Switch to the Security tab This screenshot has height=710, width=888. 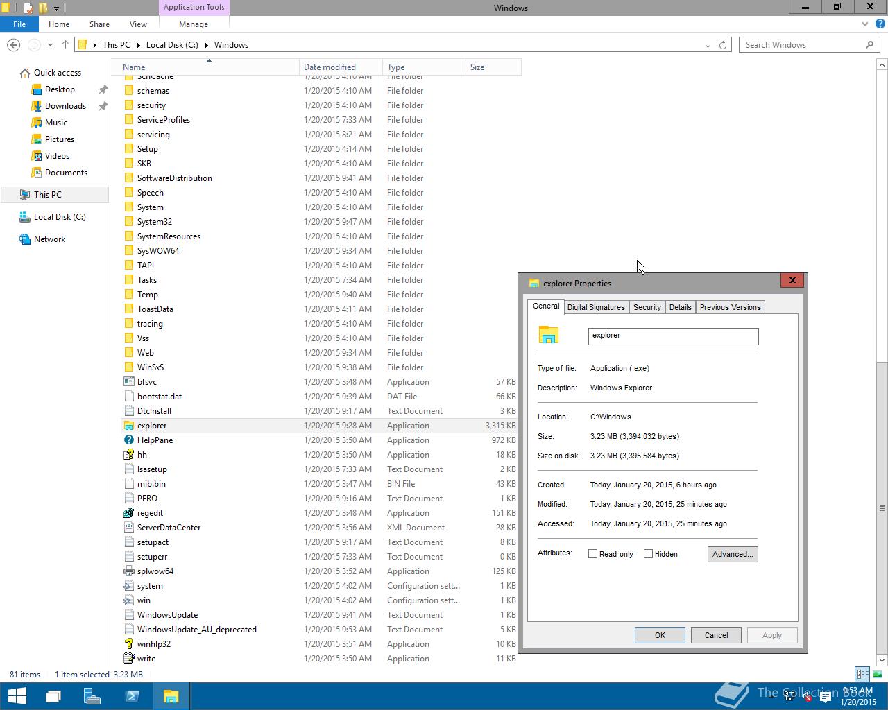(647, 307)
